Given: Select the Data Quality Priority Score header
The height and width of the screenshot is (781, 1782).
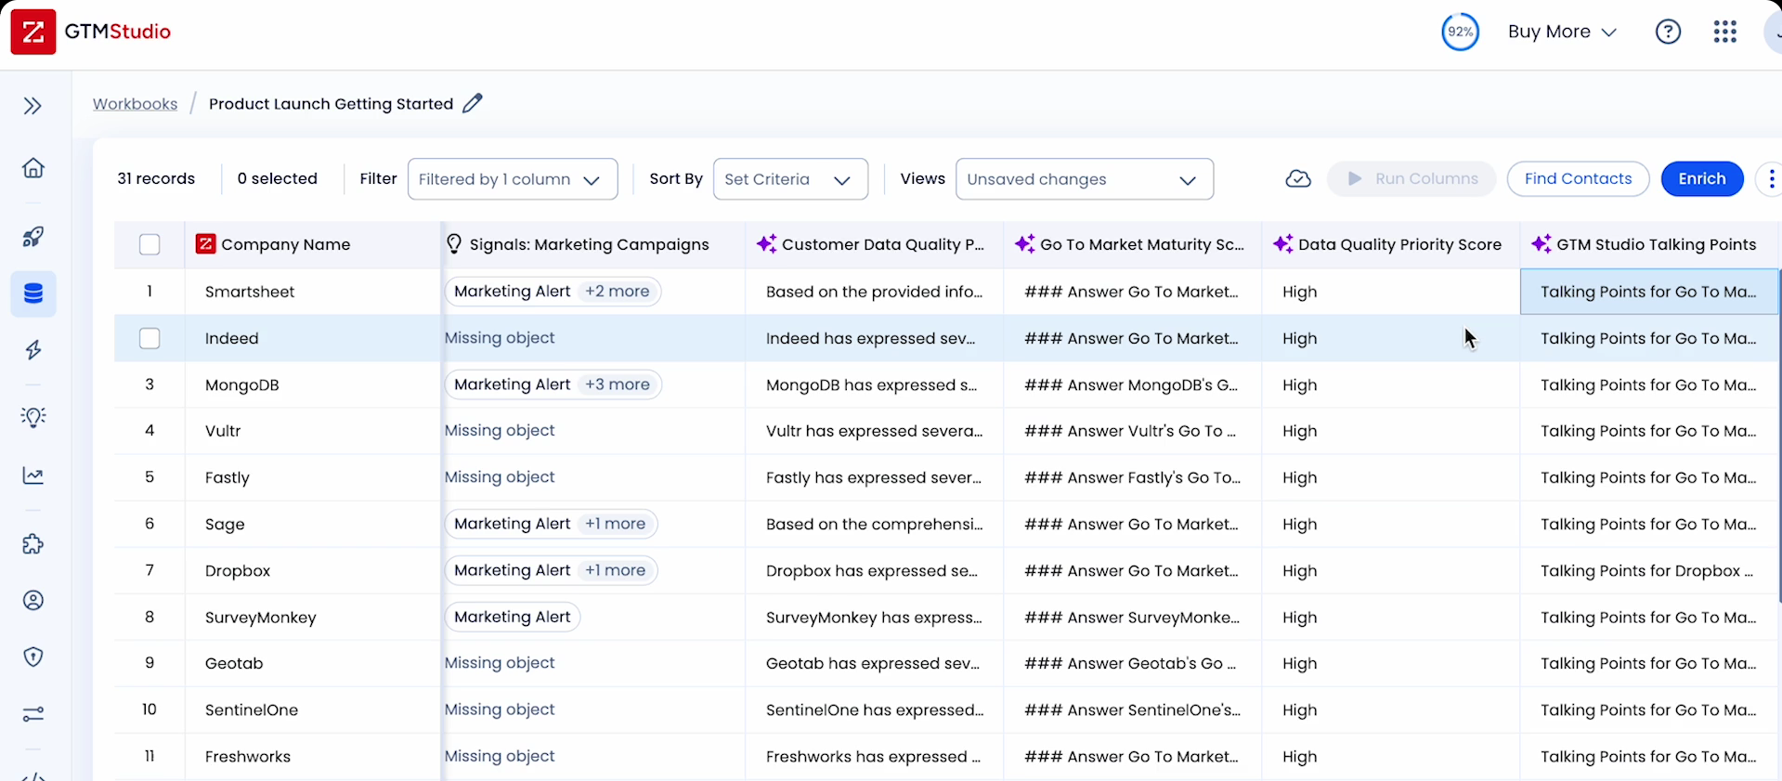Looking at the screenshot, I should click(x=1390, y=244).
